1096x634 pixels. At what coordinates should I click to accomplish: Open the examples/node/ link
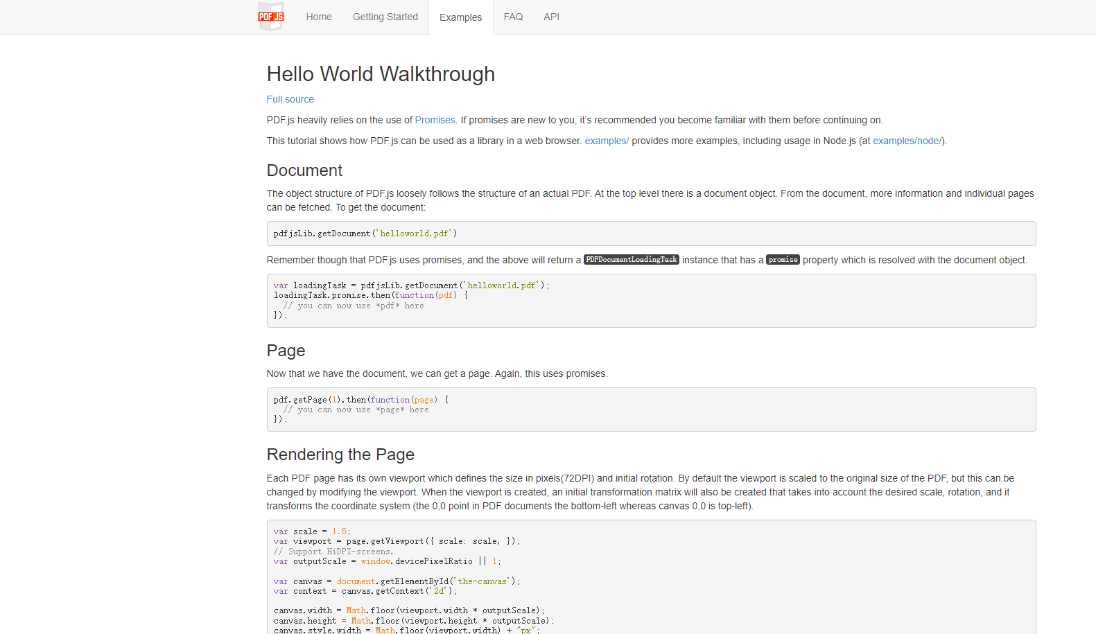pyautogui.click(x=907, y=141)
